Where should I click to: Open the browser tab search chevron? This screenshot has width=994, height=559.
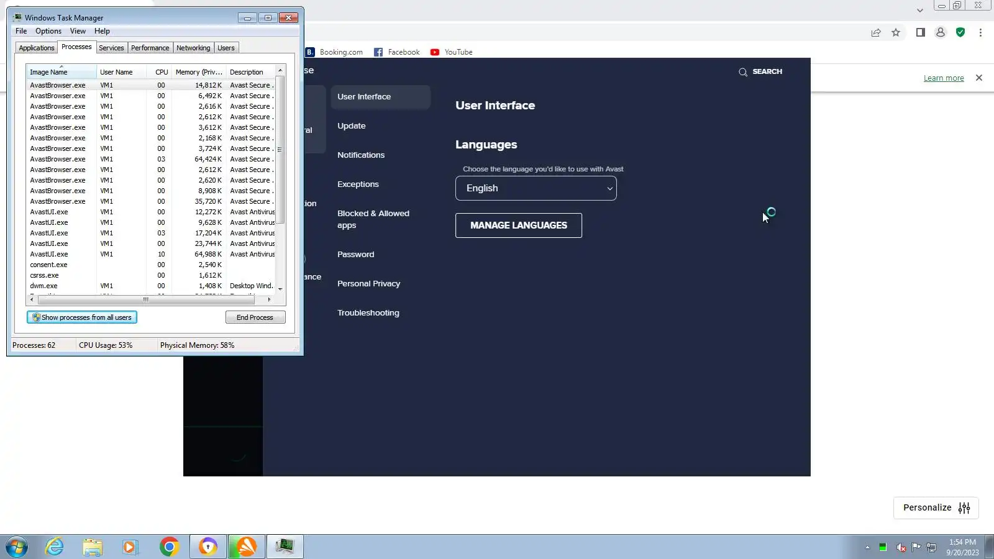tap(919, 10)
